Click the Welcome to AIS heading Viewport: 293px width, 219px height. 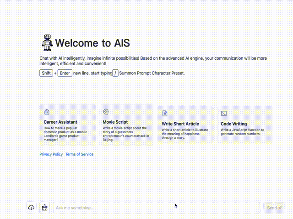[92, 43]
